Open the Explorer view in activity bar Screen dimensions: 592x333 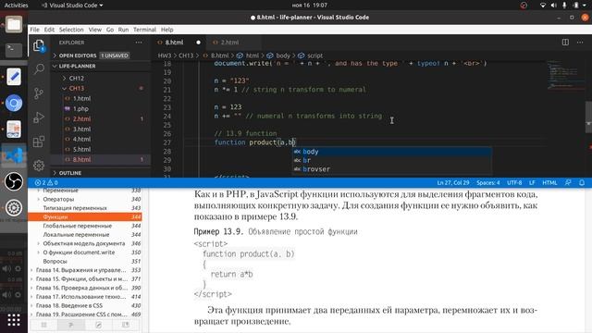pyautogui.click(x=39, y=45)
